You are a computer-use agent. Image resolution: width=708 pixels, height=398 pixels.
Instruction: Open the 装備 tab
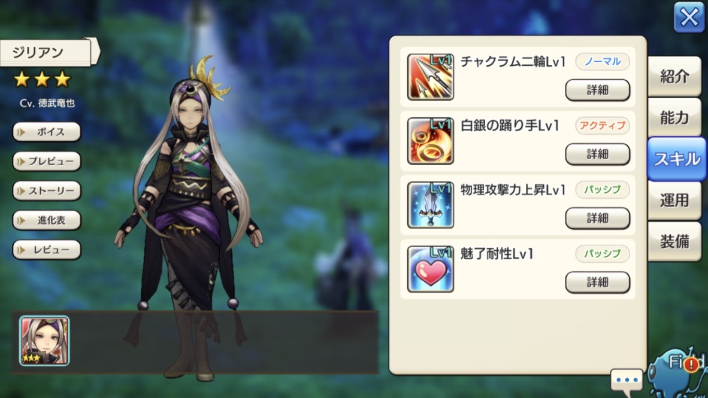(674, 241)
